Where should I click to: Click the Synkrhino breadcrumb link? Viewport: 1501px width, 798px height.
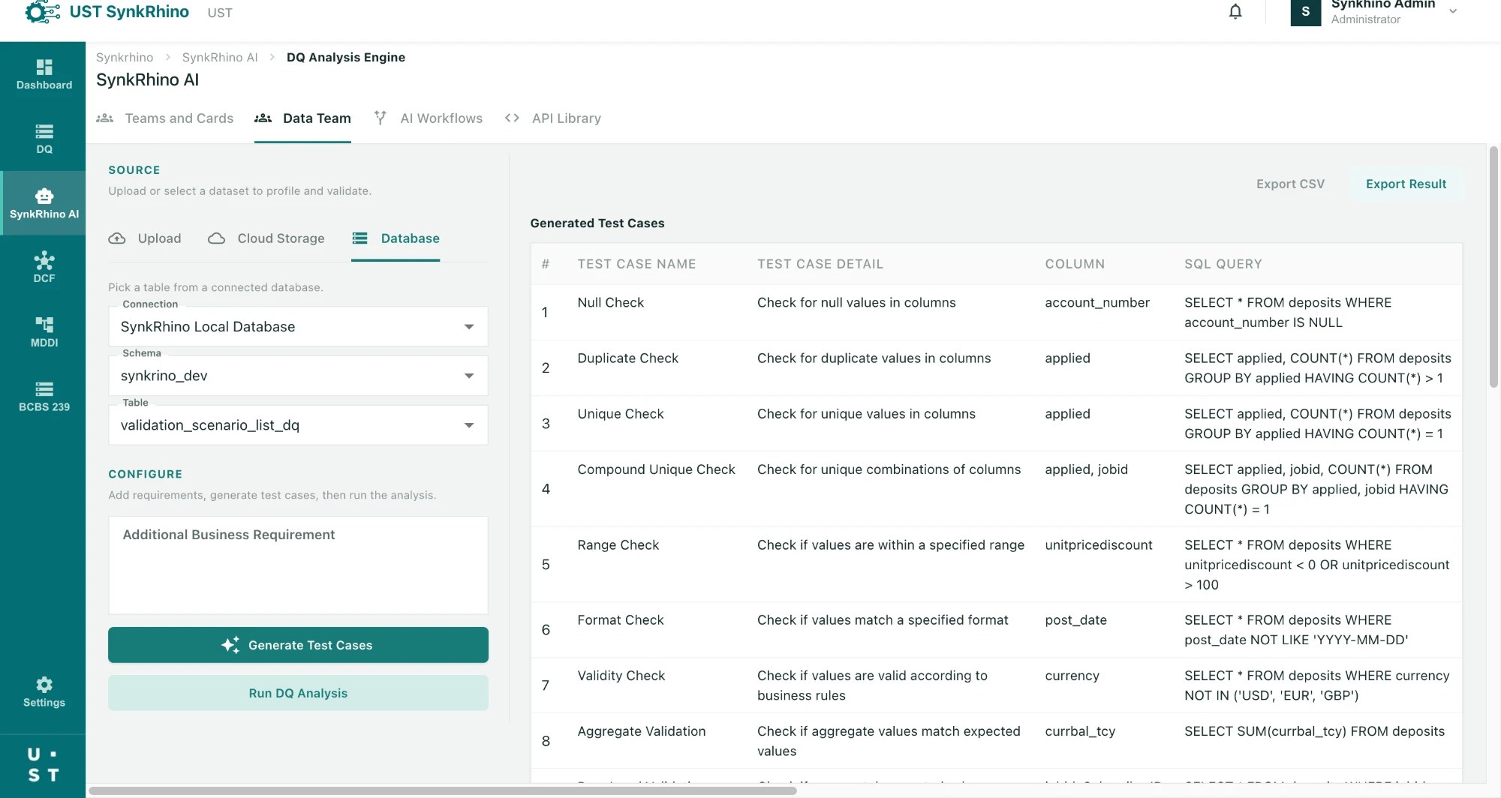125,57
